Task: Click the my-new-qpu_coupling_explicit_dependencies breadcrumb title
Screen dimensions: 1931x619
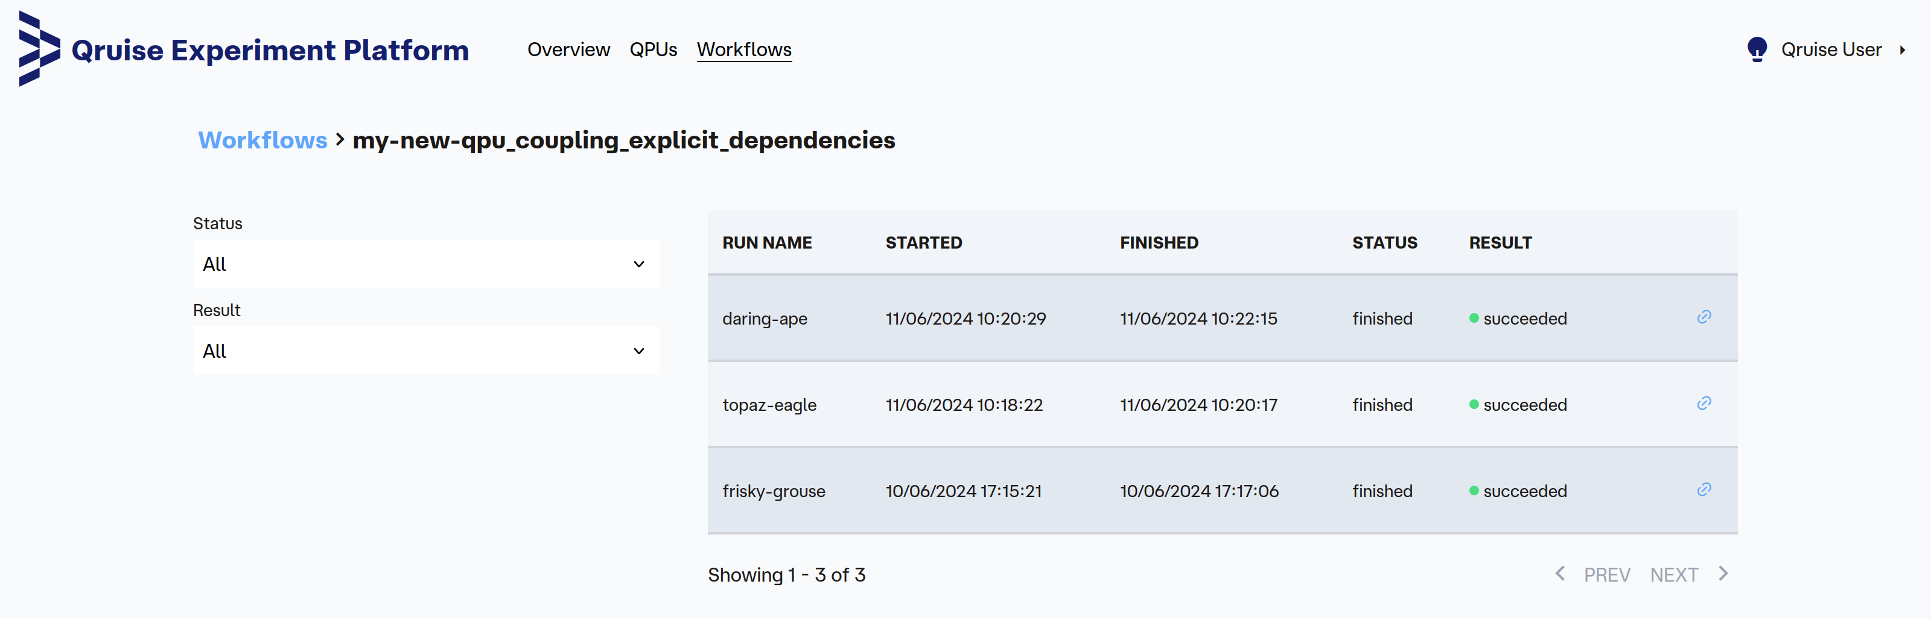Action: 624,140
